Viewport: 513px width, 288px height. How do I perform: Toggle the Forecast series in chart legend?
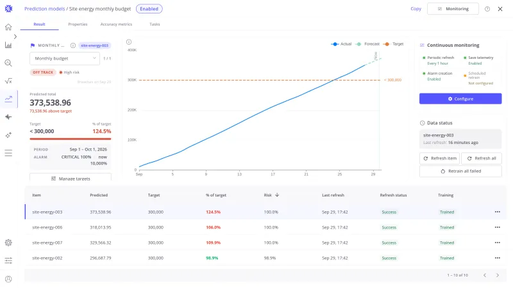point(367,44)
